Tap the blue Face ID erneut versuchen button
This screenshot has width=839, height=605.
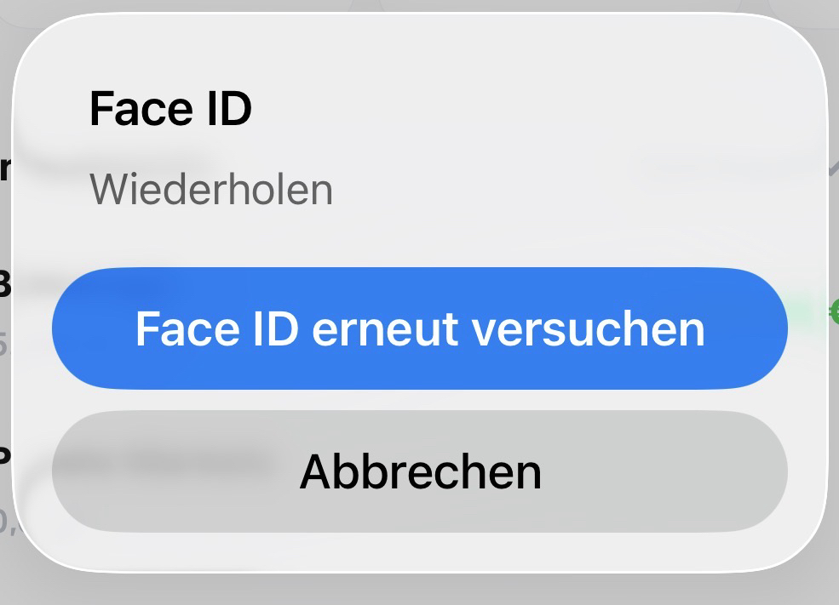pos(419,328)
